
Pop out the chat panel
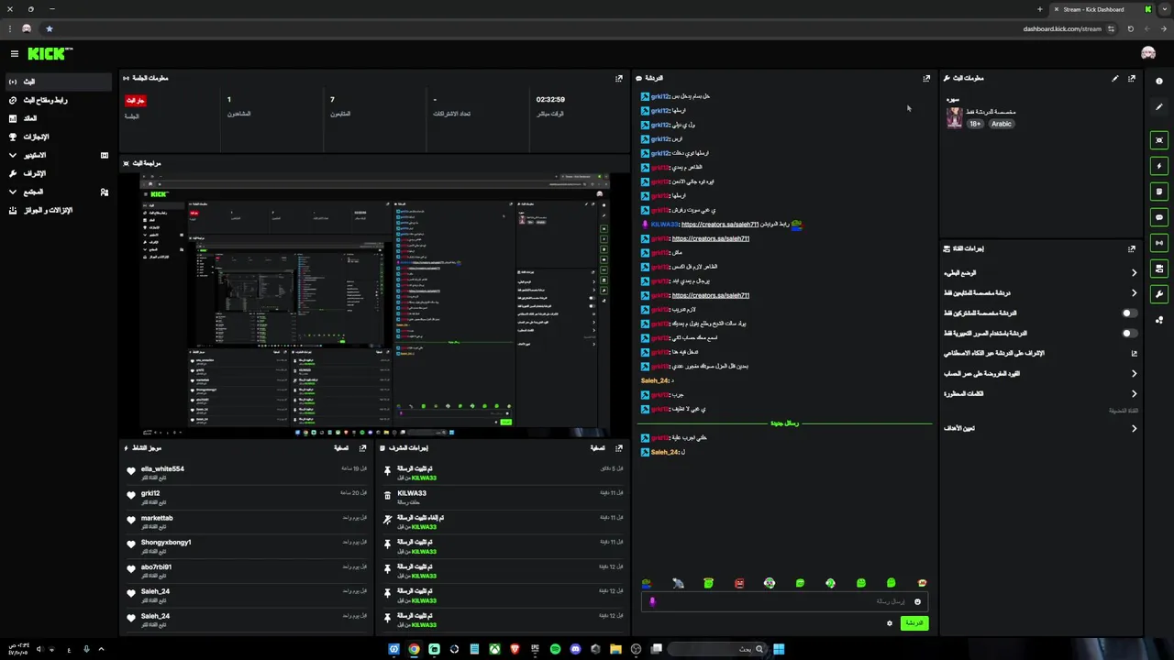coord(926,79)
